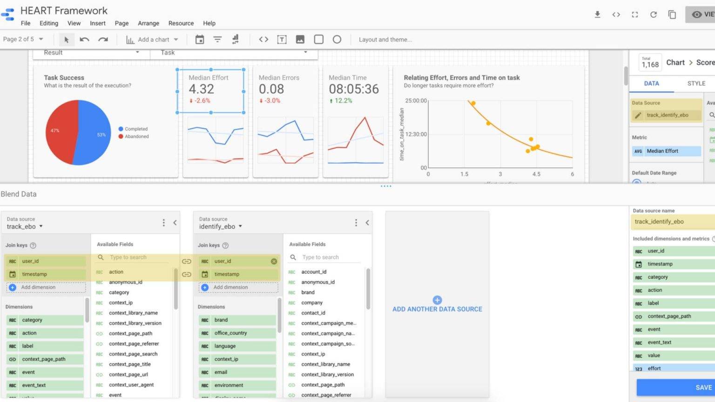Open the track_ebo blend options menu
This screenshot has height=402, width=715.
coord(163,222)
